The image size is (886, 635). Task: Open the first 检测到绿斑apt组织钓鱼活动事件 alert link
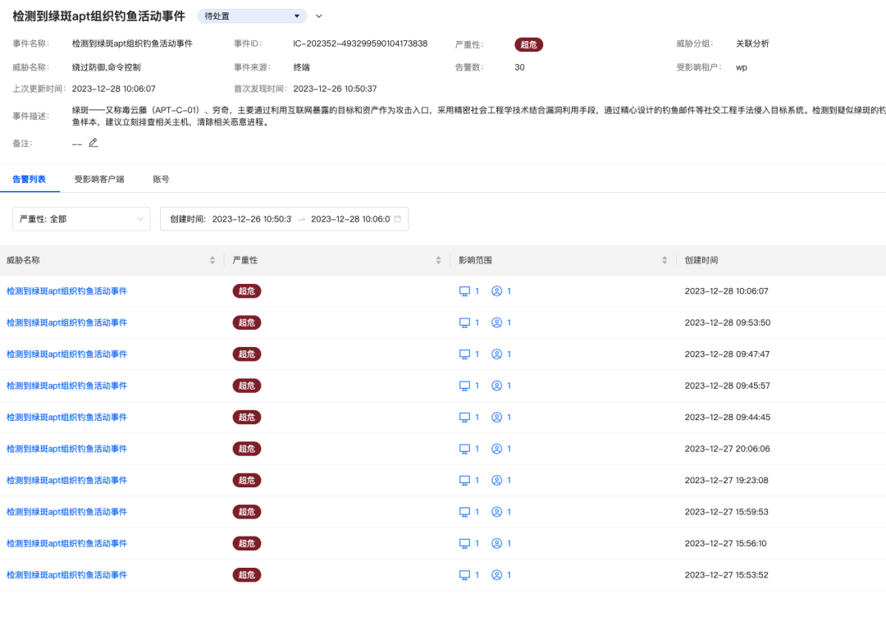tap(66, 291)
